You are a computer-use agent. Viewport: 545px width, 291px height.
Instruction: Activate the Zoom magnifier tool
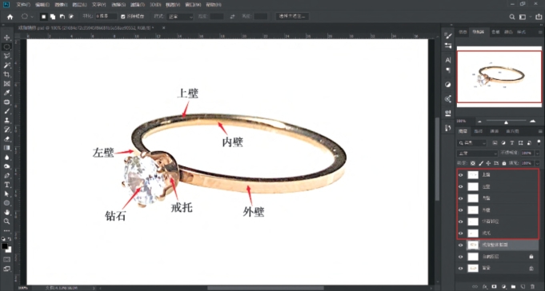coord(6,221)
